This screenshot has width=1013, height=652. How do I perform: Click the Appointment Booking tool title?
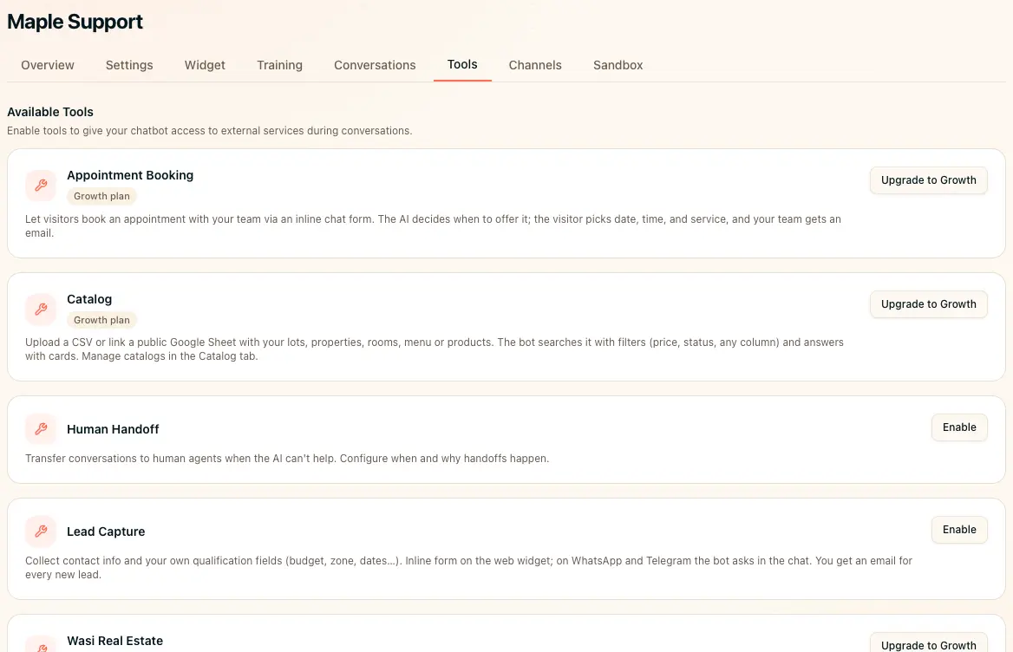(x=130, y=175)
